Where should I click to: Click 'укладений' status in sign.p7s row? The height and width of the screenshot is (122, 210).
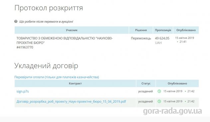(x=145, y=91)
